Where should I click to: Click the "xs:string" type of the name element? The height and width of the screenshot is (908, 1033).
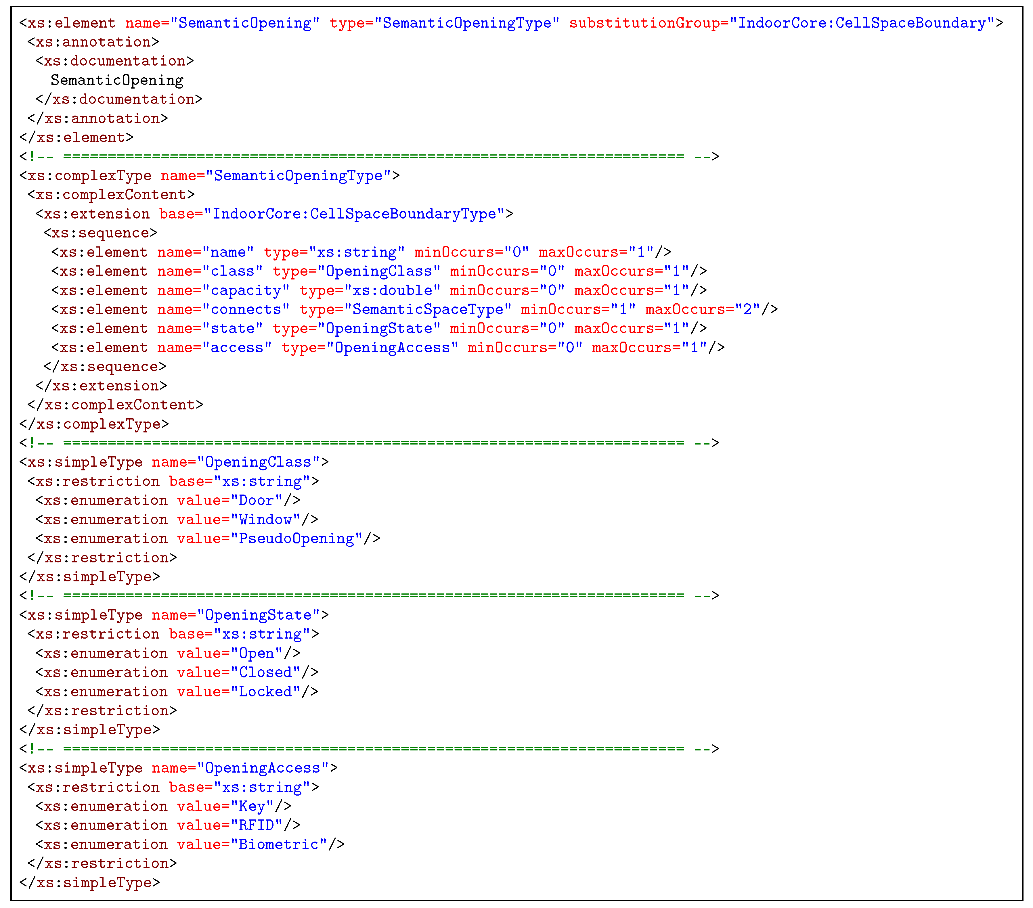[357, 252]
